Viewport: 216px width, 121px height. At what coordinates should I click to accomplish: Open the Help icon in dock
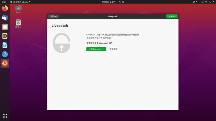click(x=5, y=54)
